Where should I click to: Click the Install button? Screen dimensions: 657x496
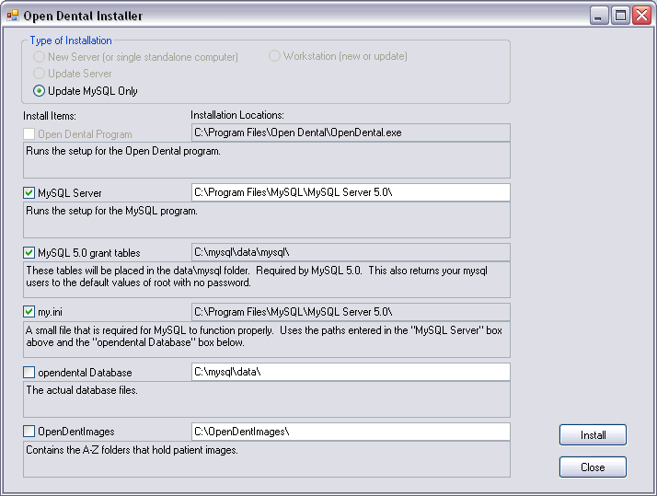click(x=593, y=435)
